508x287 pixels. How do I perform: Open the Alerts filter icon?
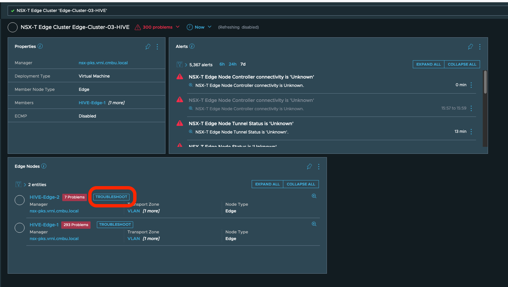(179, 65)
